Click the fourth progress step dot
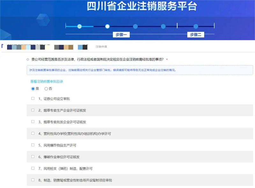This screenshot has width=255, height=188. pyautogui.click(x=163, y=26)
